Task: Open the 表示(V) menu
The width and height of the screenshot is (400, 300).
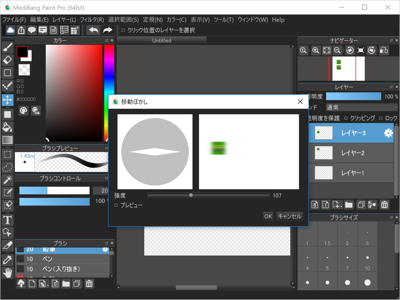Action: 200,20
